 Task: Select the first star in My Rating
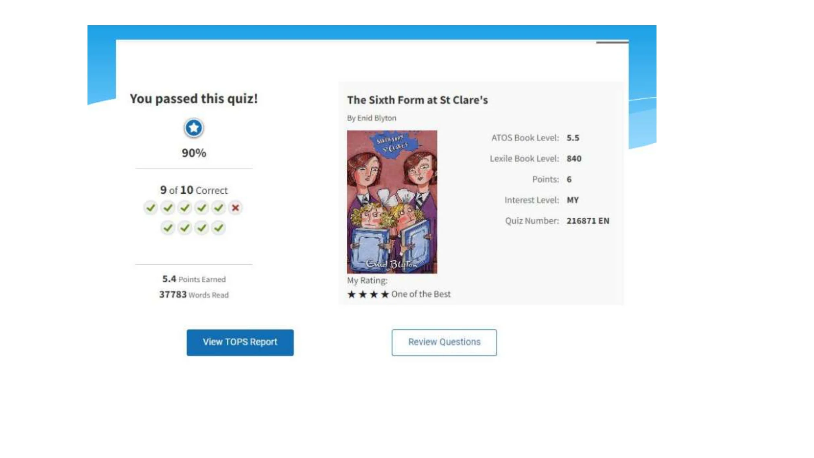[352, 294]
